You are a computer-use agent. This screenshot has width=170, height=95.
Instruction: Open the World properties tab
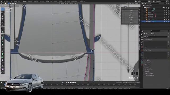point(142,47)
